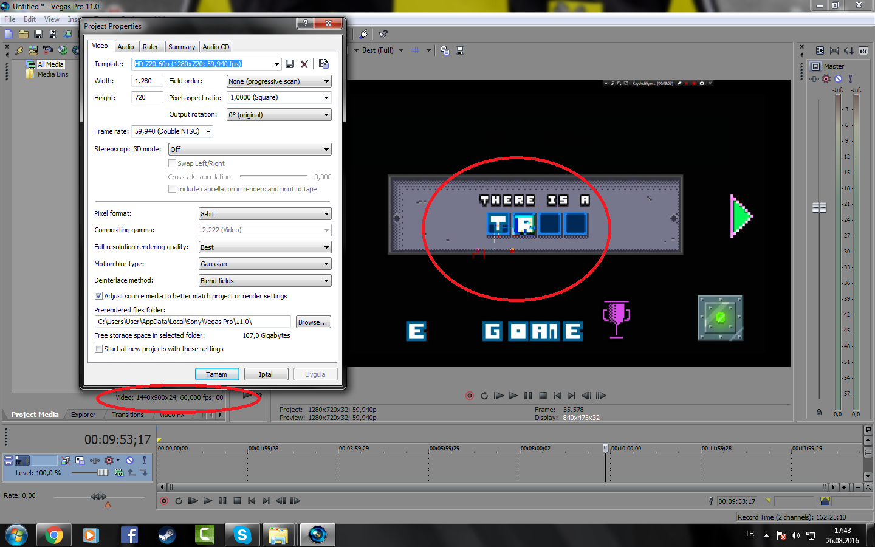The width and height of the screenshot is (875, 547).
Task: Click compositing mode icon on track 1
Action: [119, 472]
